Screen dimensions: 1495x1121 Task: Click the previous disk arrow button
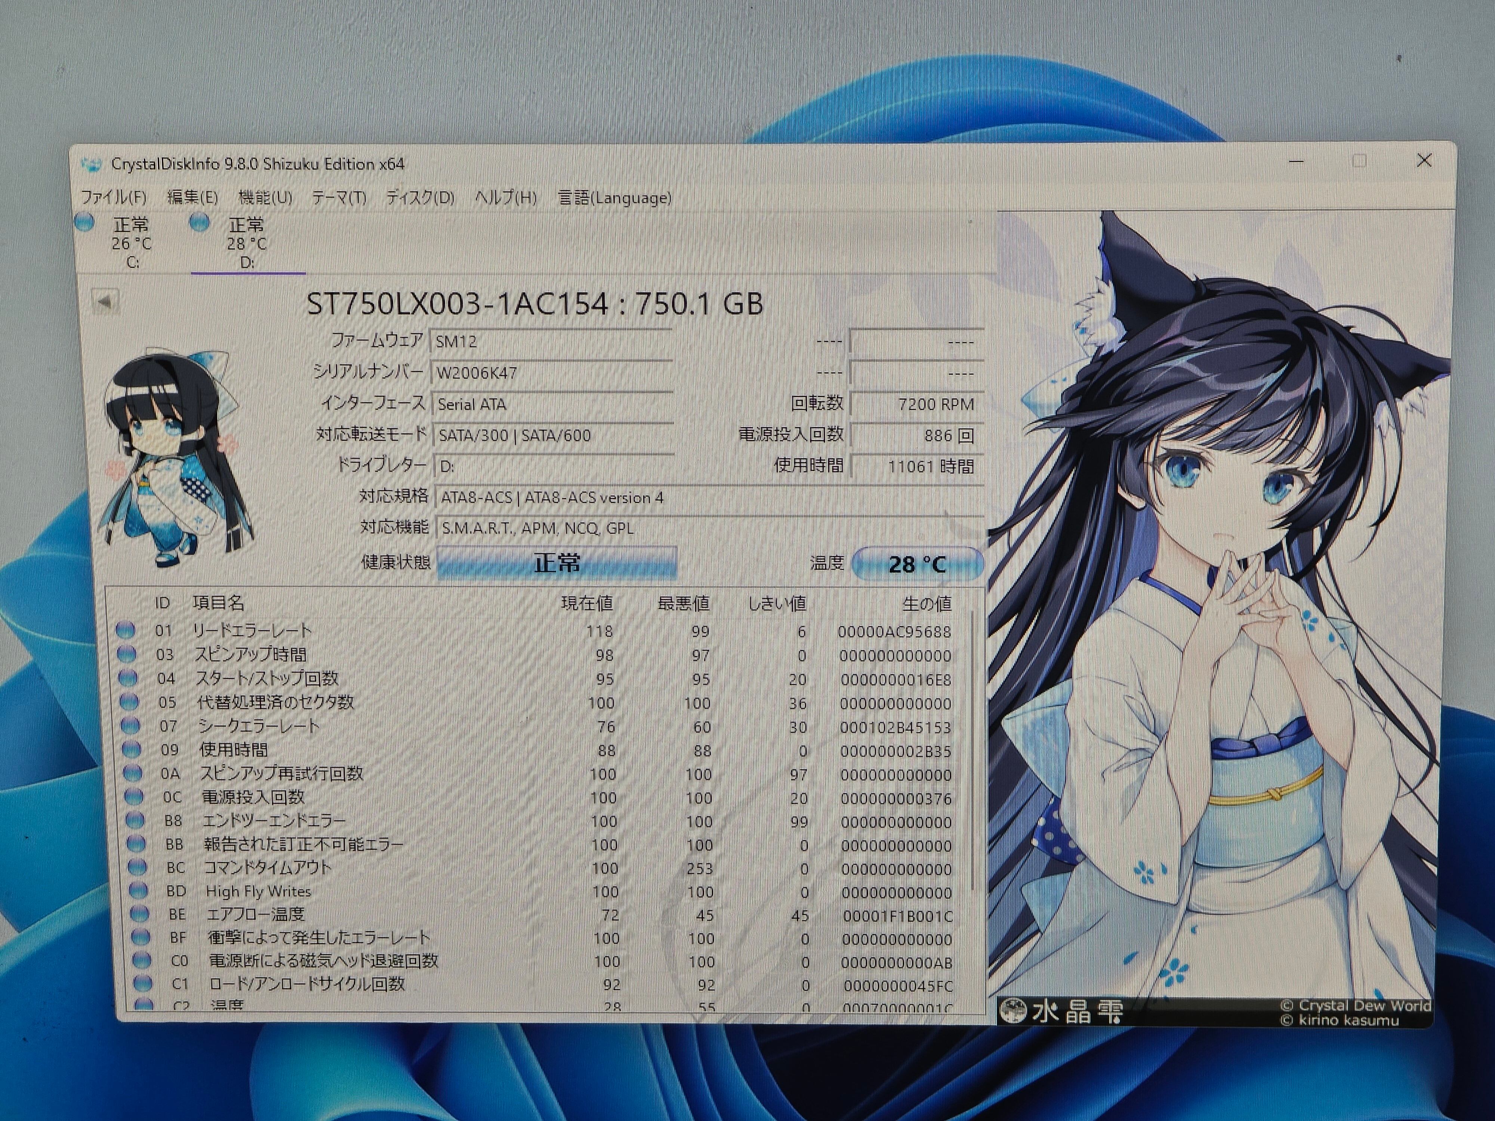(105, 302)
